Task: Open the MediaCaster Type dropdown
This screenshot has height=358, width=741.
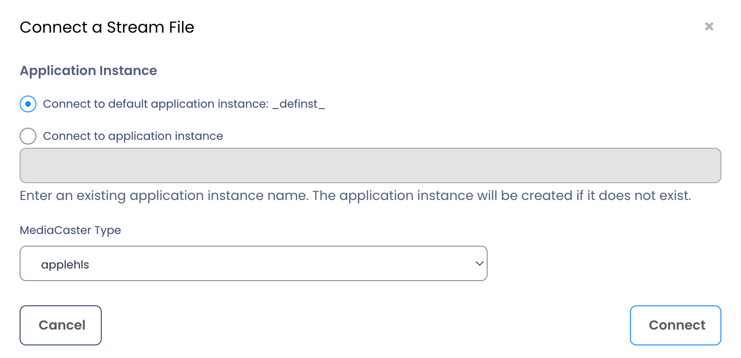Action: [253, 263]
